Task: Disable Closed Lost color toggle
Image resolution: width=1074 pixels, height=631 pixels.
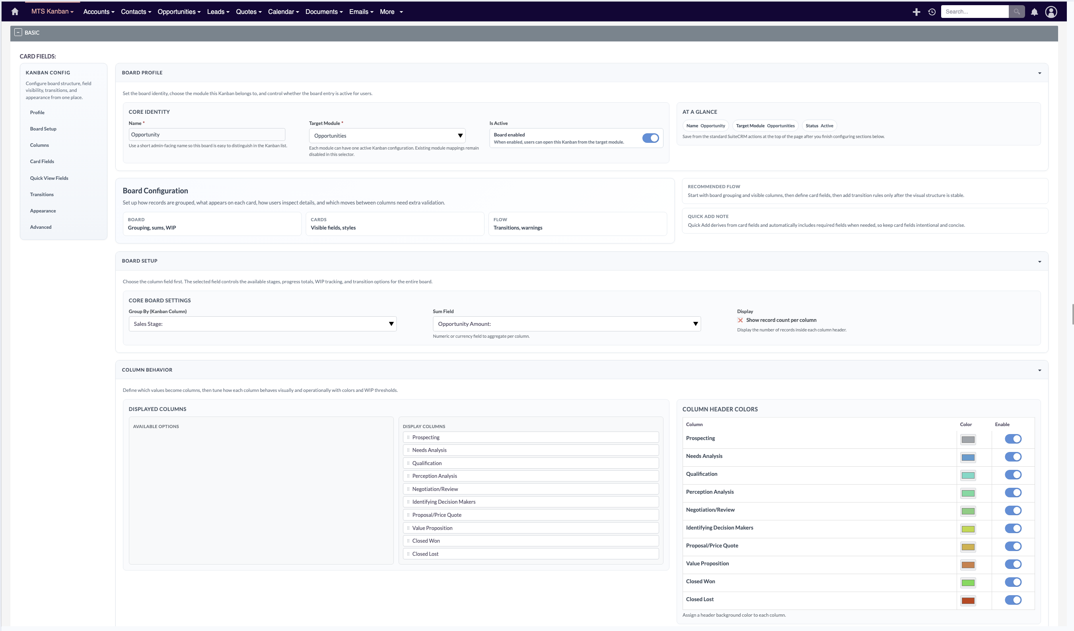Action: [1013, 600]
